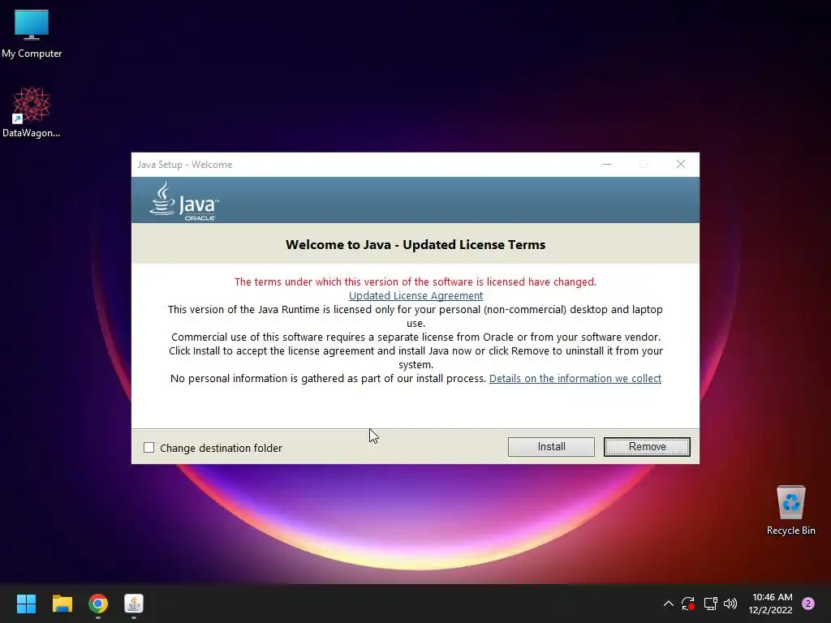
Task: Open notification center badge
Action: 808,604
